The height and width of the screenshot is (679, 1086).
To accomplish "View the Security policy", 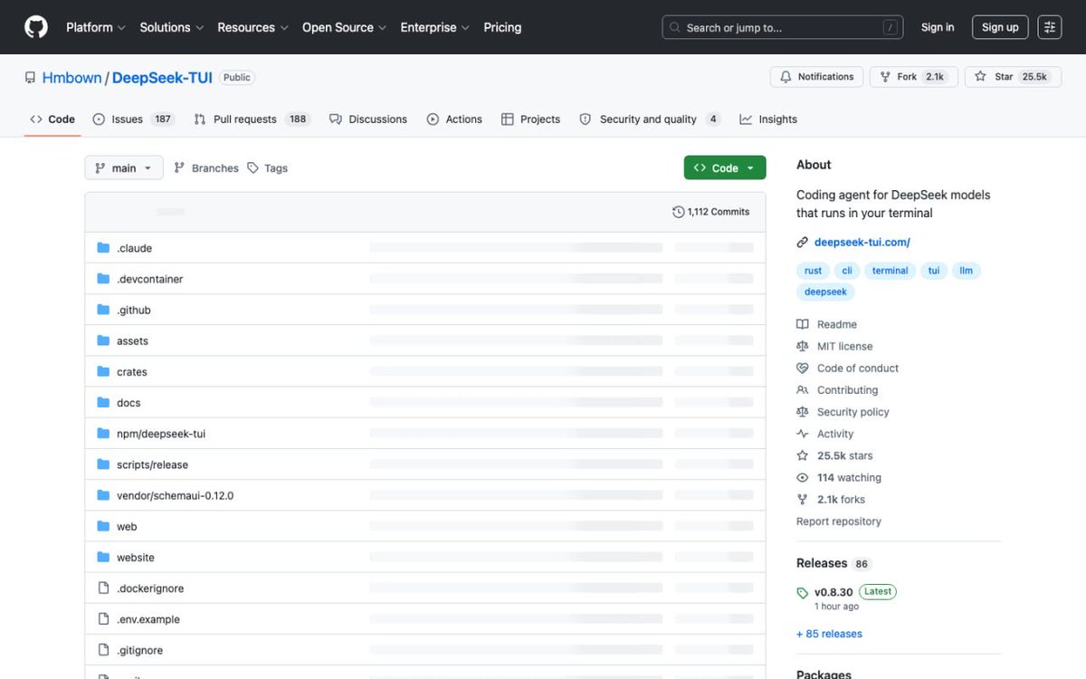I will point(843,412).
